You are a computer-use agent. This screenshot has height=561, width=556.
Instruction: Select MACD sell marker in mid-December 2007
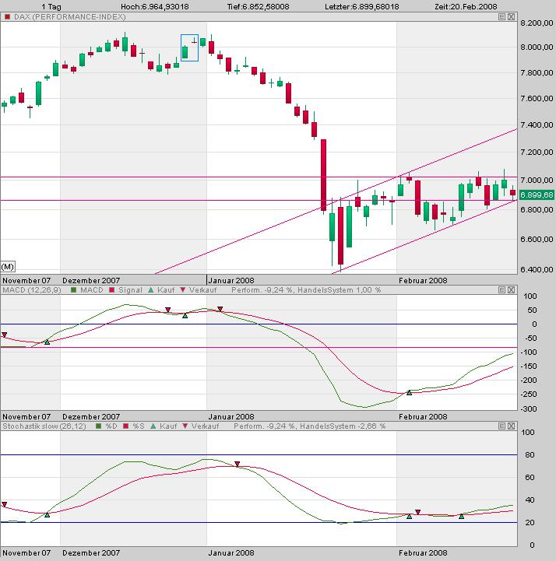(x=168, y=310)
